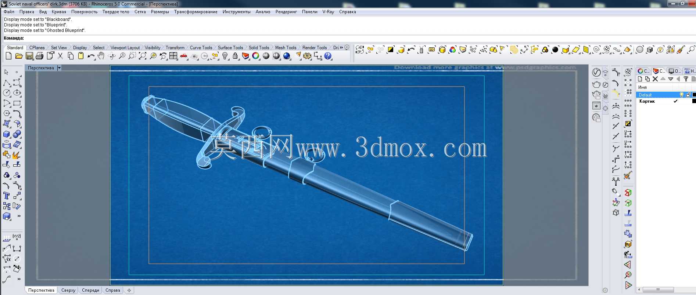Screen dimensions: 696x295
Task: Select the Rectangle tool in left sidebar
Action: (x=17, y=103)
